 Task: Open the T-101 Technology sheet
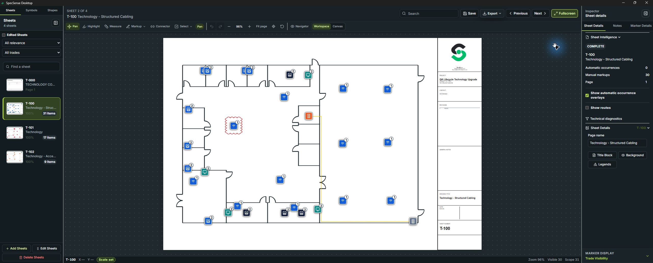pos(32,133)
